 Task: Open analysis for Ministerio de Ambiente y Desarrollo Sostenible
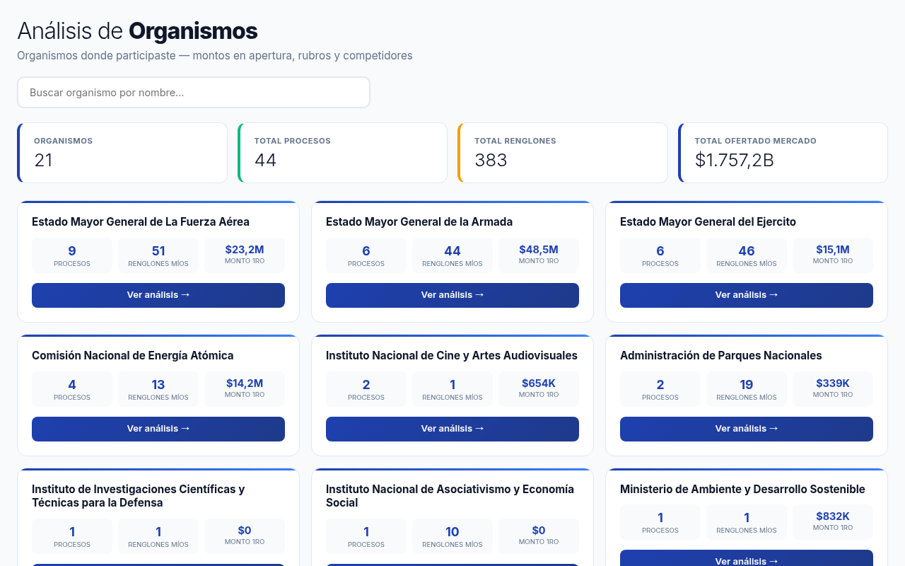(746, 560)
